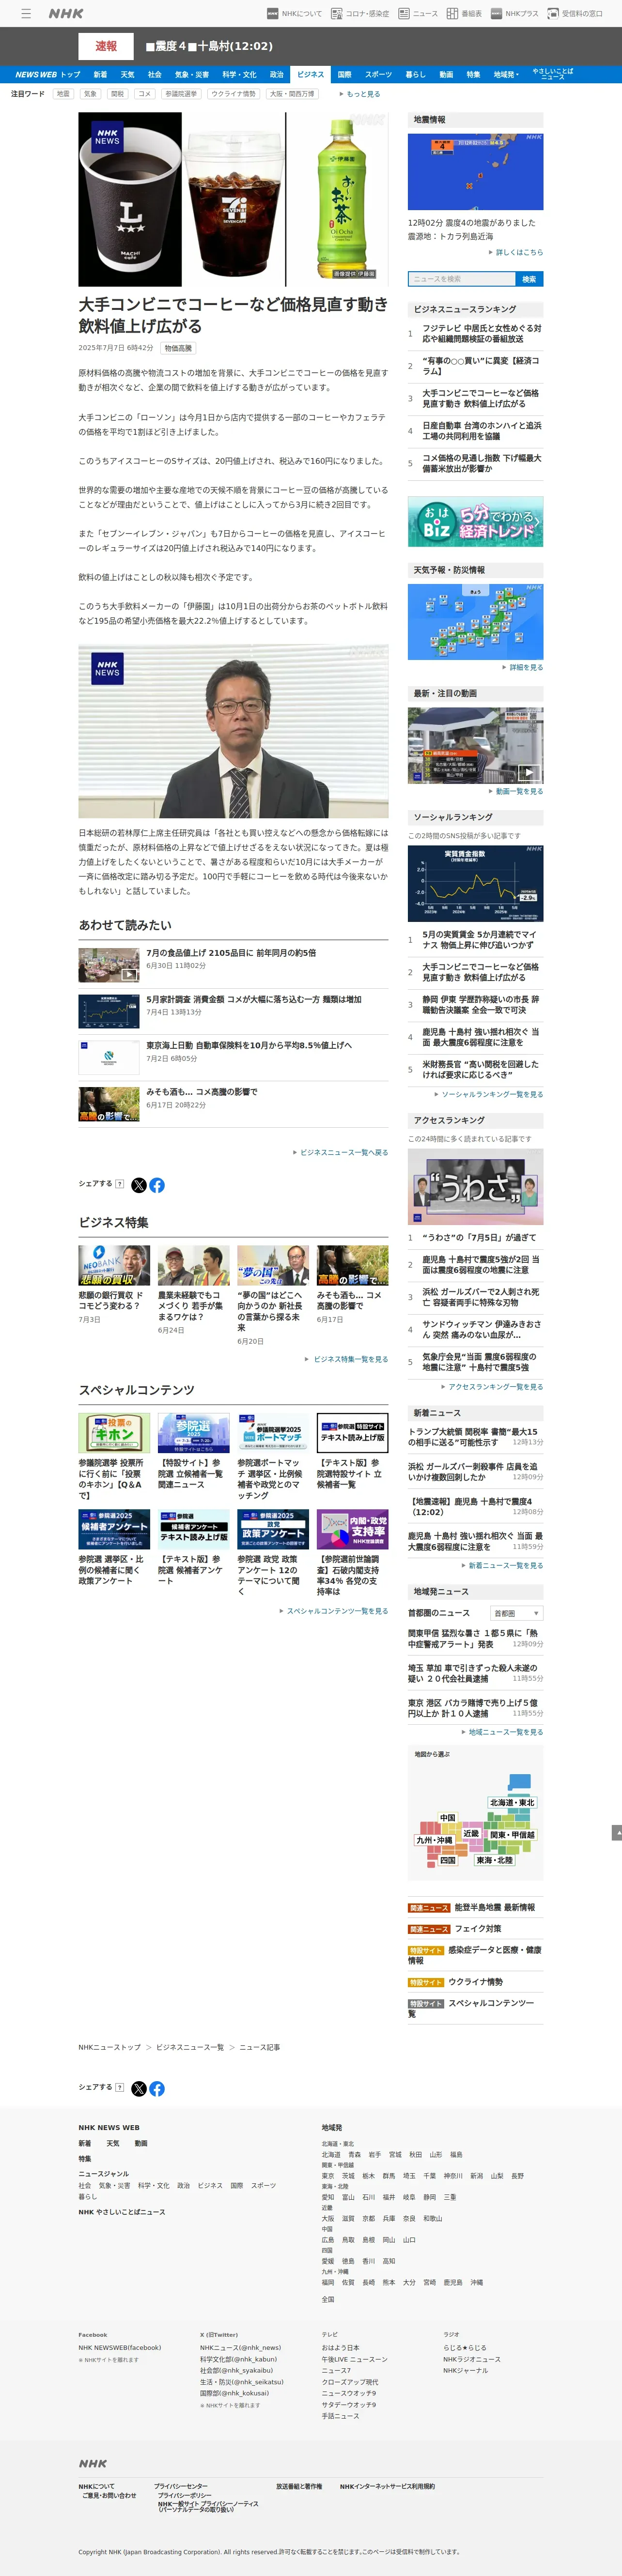
Task: Select ビジネス navigation tab
Action: (x=311, y=75)
